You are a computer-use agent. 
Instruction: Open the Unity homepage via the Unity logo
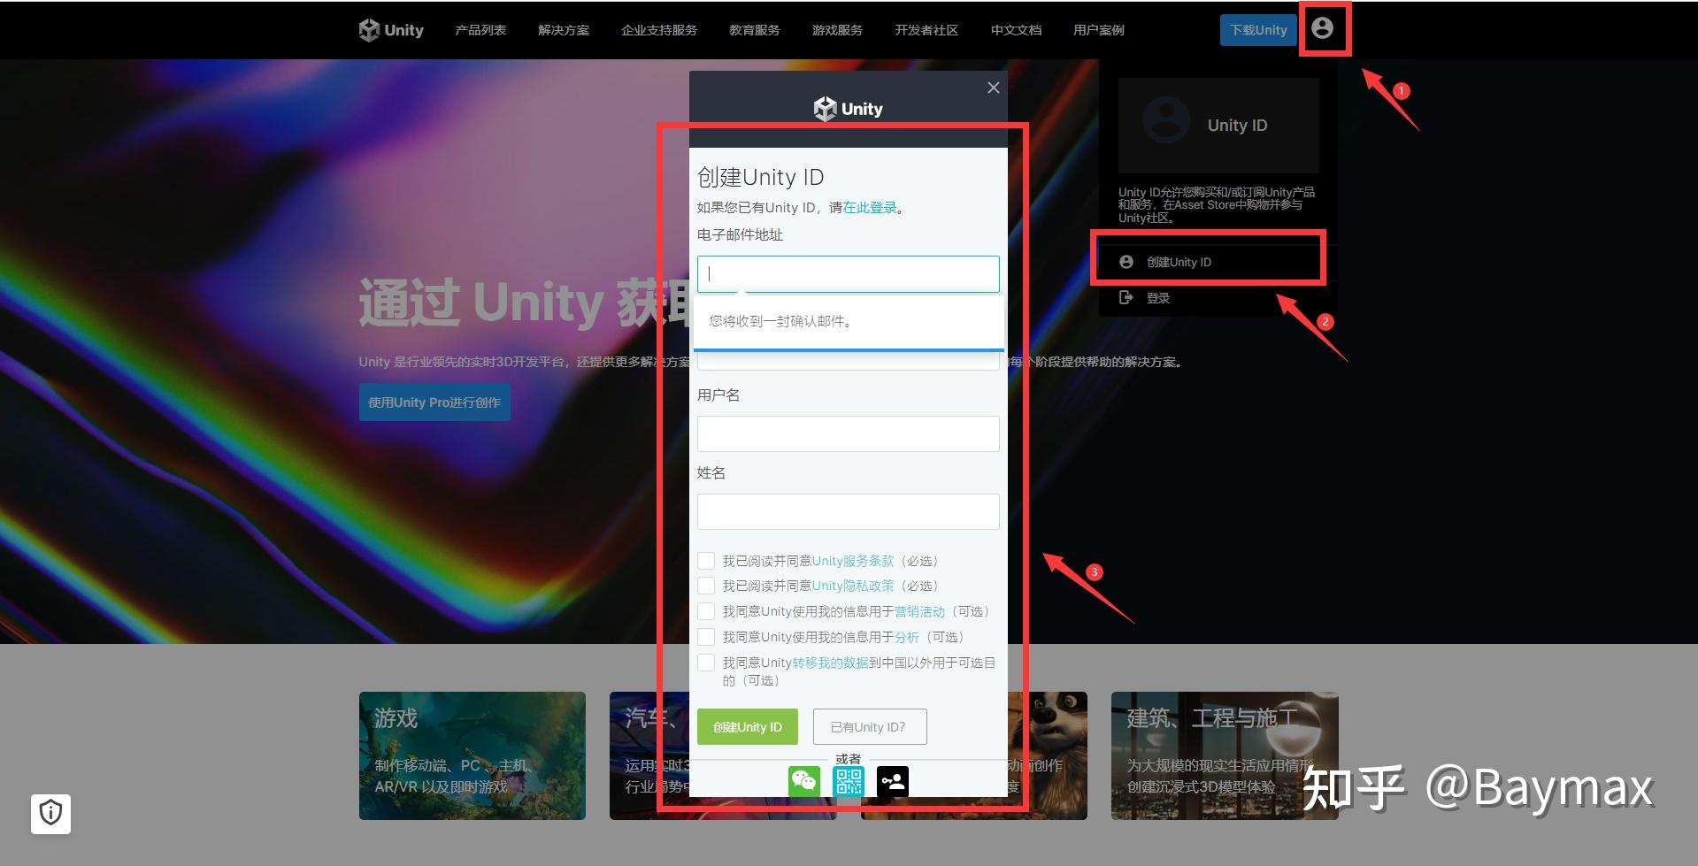[x=389, y=29]
